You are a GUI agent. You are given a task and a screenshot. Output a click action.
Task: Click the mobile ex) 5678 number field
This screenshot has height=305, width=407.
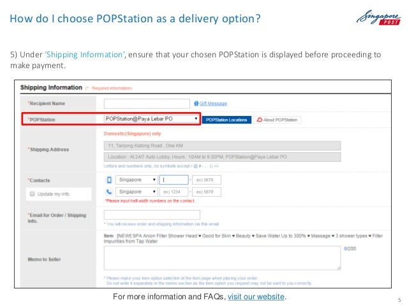coord(207,180)
